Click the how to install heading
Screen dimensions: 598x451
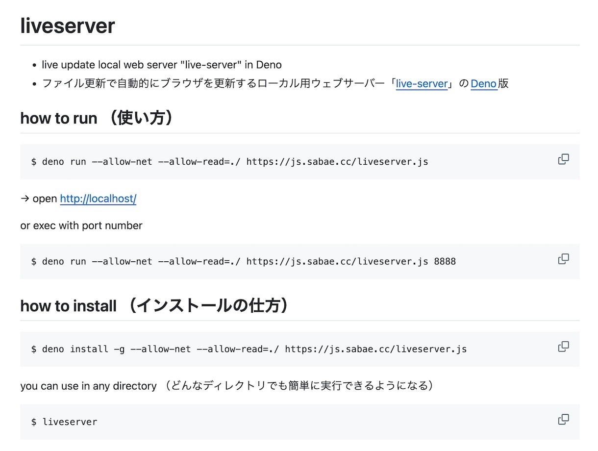point(155,306)
